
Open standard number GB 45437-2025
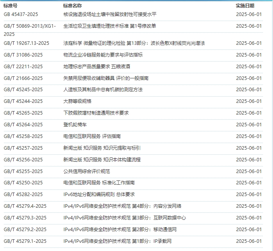point(21,14)
